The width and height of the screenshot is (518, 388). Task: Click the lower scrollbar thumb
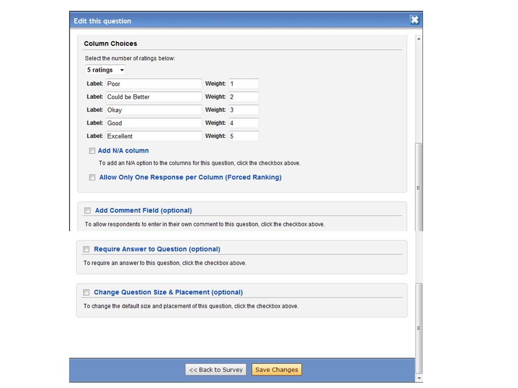pyautogui.click(x=419, y=328)
